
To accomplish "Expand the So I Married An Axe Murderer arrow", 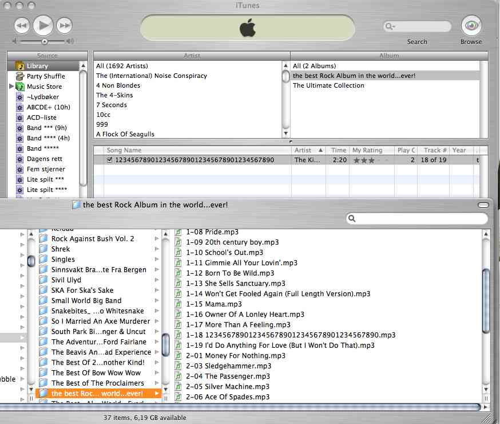I will 157,321.
